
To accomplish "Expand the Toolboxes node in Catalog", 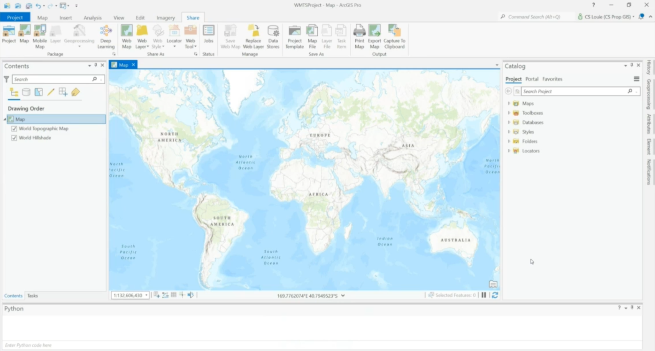I will pyautogui.click(x=509, y=113).
